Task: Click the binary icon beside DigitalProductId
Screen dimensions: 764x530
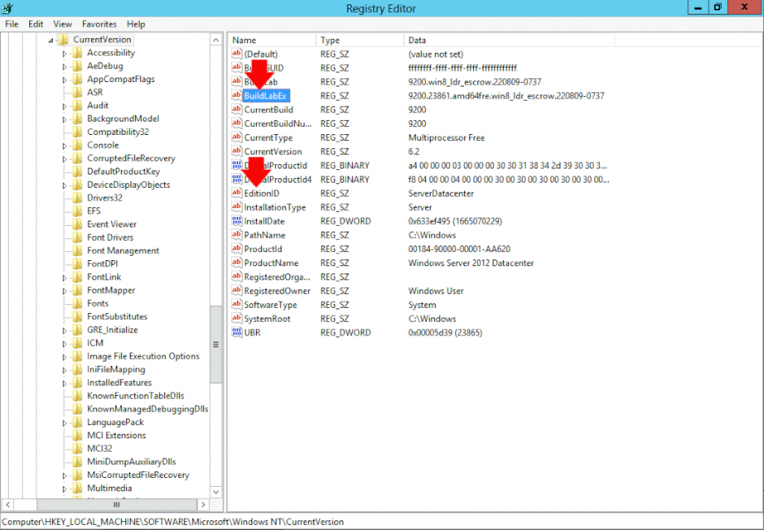Action: pos(237,165)
